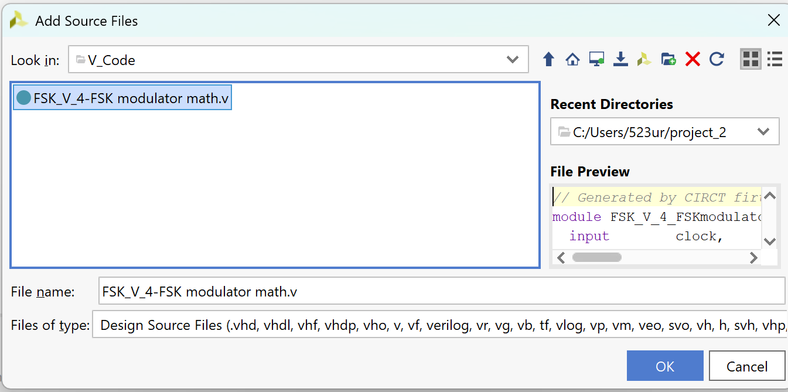The image size is (788, 392).
Task: Refresh the file list
Action: point(717,59)
